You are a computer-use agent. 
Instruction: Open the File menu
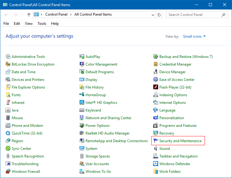pos(6,24)
